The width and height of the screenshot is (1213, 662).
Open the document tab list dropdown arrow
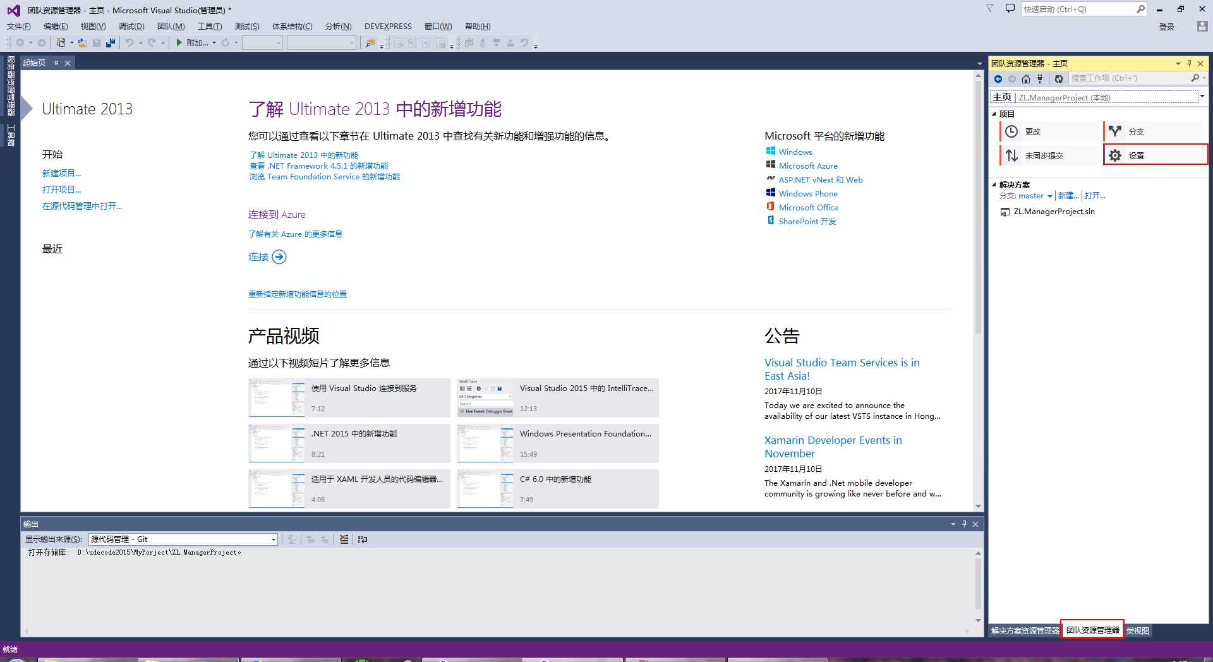(979, 64)
